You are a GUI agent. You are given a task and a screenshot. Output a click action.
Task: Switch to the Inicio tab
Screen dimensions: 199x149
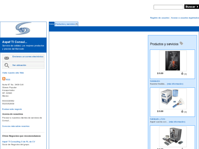pos(51,24)
